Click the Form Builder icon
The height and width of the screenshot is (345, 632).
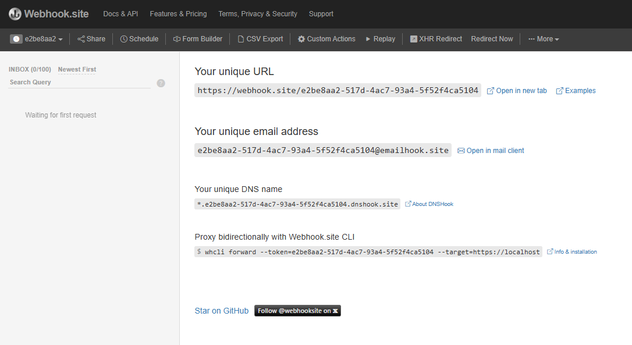(177, 39)
